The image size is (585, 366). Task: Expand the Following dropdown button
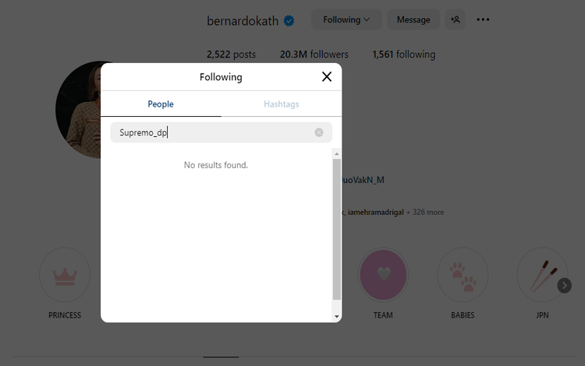pyautogui.click(x=346, y=20)
